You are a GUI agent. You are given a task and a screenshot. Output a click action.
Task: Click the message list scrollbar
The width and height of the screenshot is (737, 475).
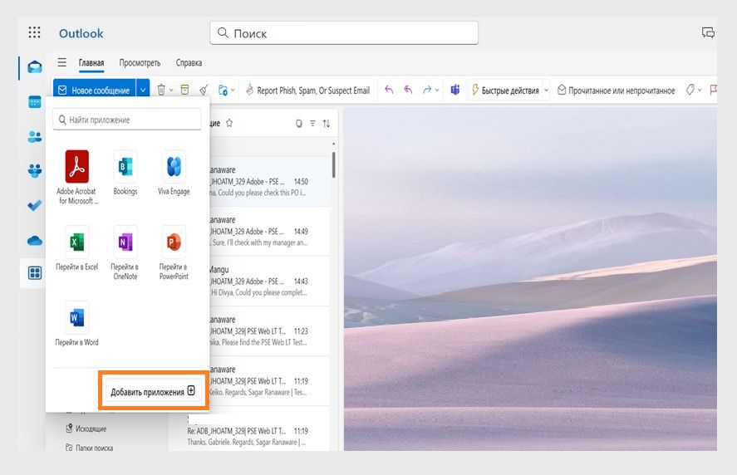[334, 164]
